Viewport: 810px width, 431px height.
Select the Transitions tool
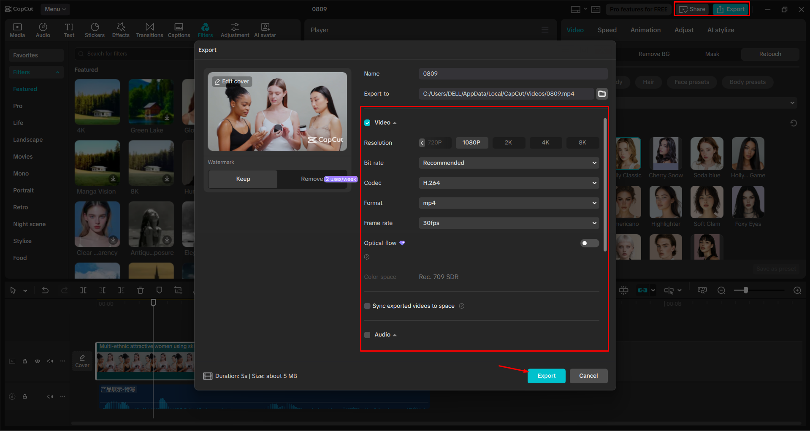coord(149,30)
